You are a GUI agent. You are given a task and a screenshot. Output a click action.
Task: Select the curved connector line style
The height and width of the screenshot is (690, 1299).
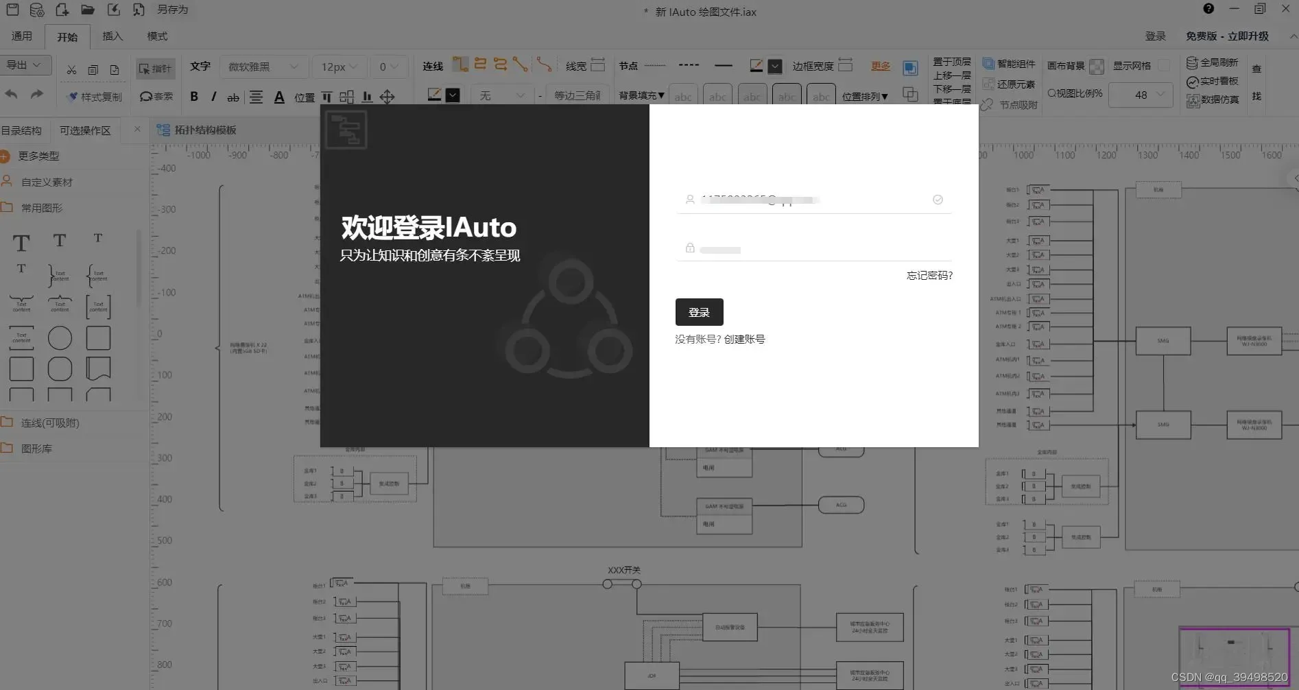coord(544,64)
